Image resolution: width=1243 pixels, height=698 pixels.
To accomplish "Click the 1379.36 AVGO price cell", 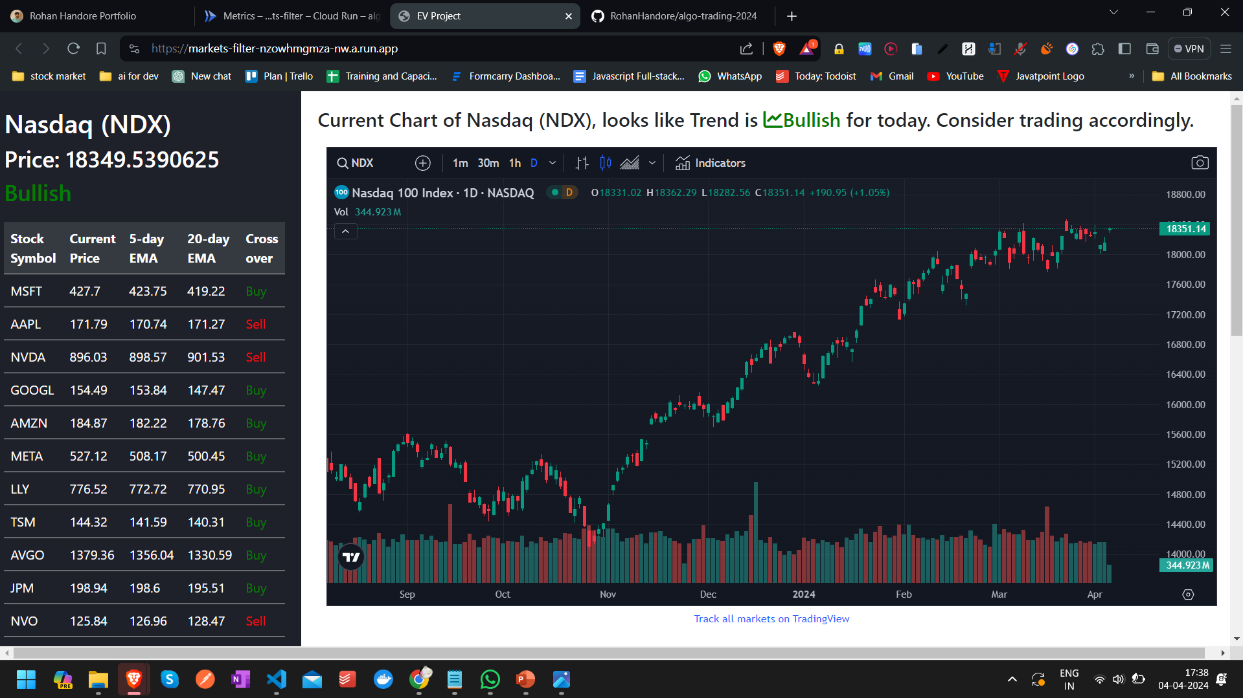I will point(92,556).
